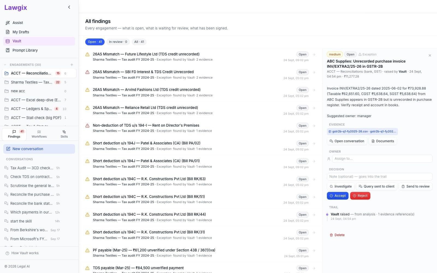Viewport: 437px width, 273px height.
Task: Click the Assign to owner field
Action: point(382,159)
